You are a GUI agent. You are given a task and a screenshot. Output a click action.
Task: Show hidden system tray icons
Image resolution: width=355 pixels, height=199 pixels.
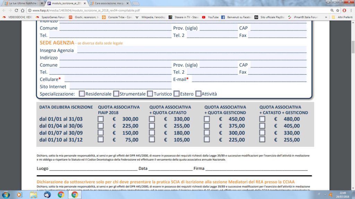(325, 195)
